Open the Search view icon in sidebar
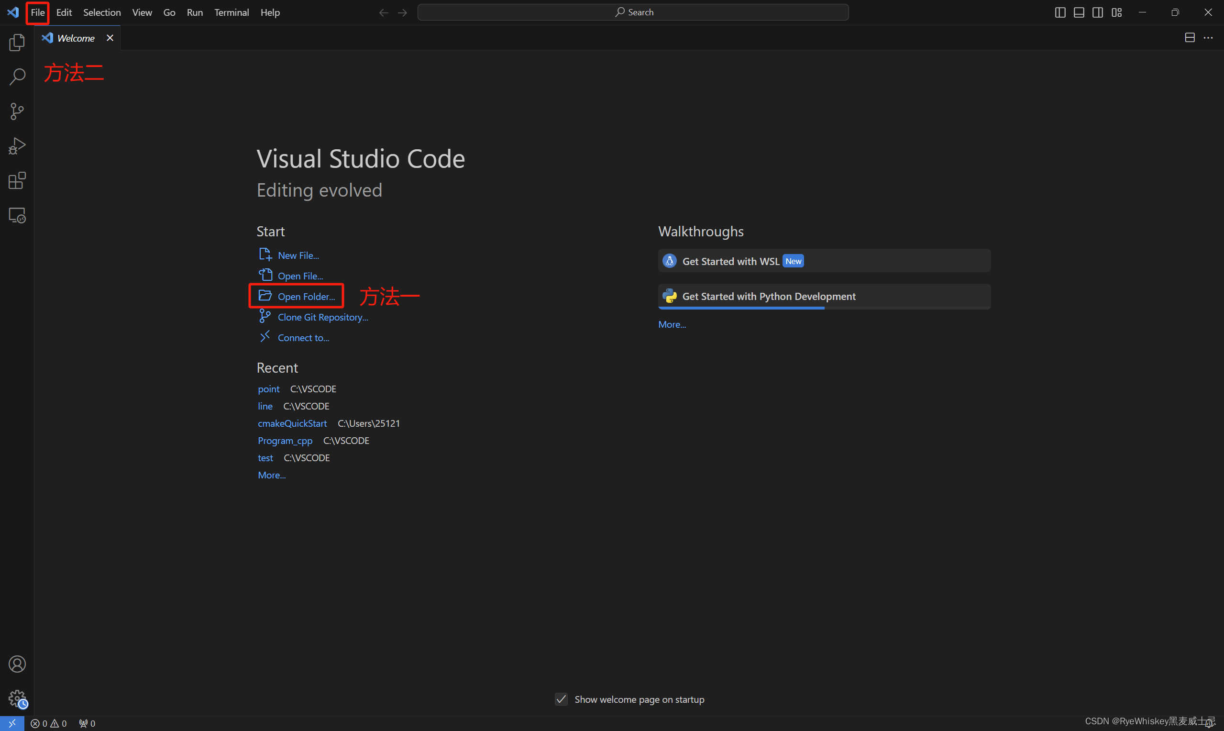The height and width of the screenshot is (731, 1224). pyautogui.click(x=17, y=77)
